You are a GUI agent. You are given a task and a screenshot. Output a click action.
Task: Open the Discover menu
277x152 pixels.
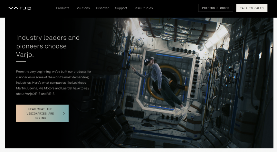(x=102, y=8)
